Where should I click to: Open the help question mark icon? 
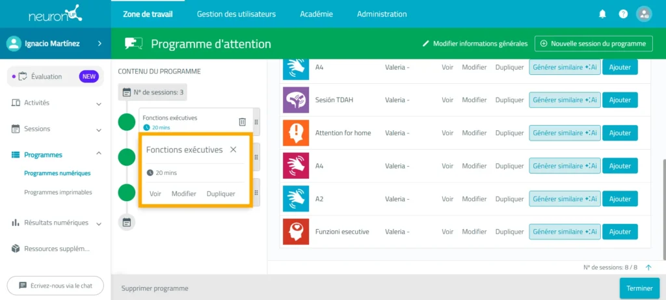pos(623,14)
